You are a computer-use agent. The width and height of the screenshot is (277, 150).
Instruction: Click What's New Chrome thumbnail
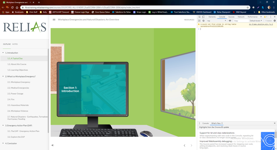click(x=268, y=141)
